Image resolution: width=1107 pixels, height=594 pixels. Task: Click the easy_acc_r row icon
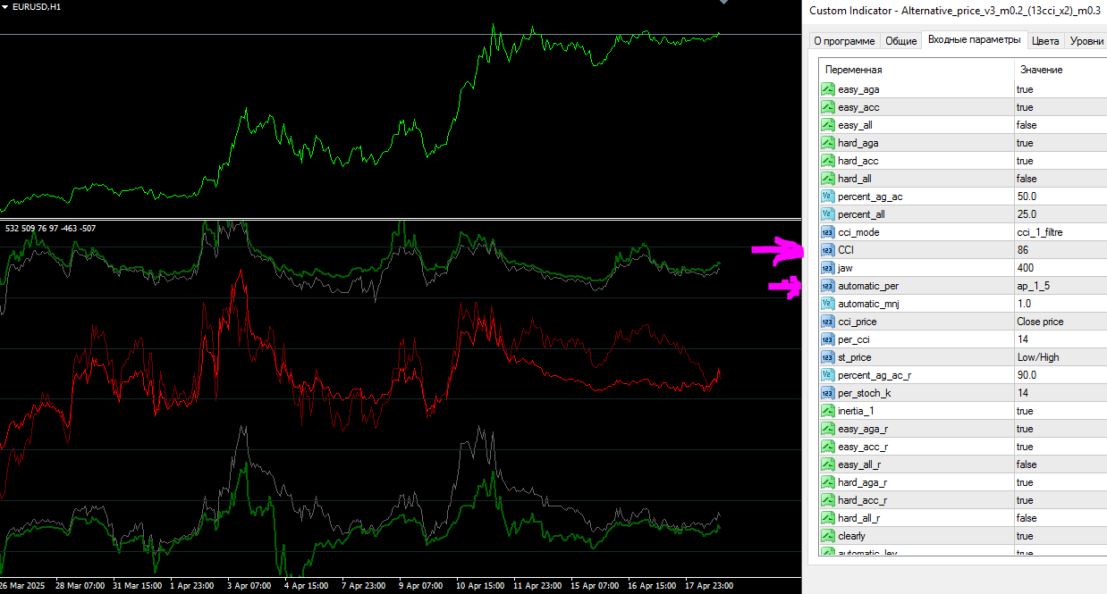[x=828, y=447]
